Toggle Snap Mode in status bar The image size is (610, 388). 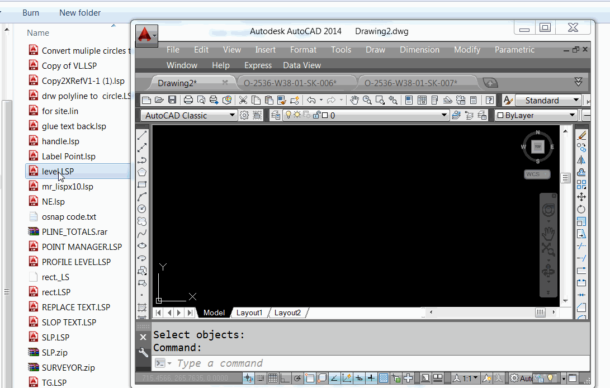[260, 378]
